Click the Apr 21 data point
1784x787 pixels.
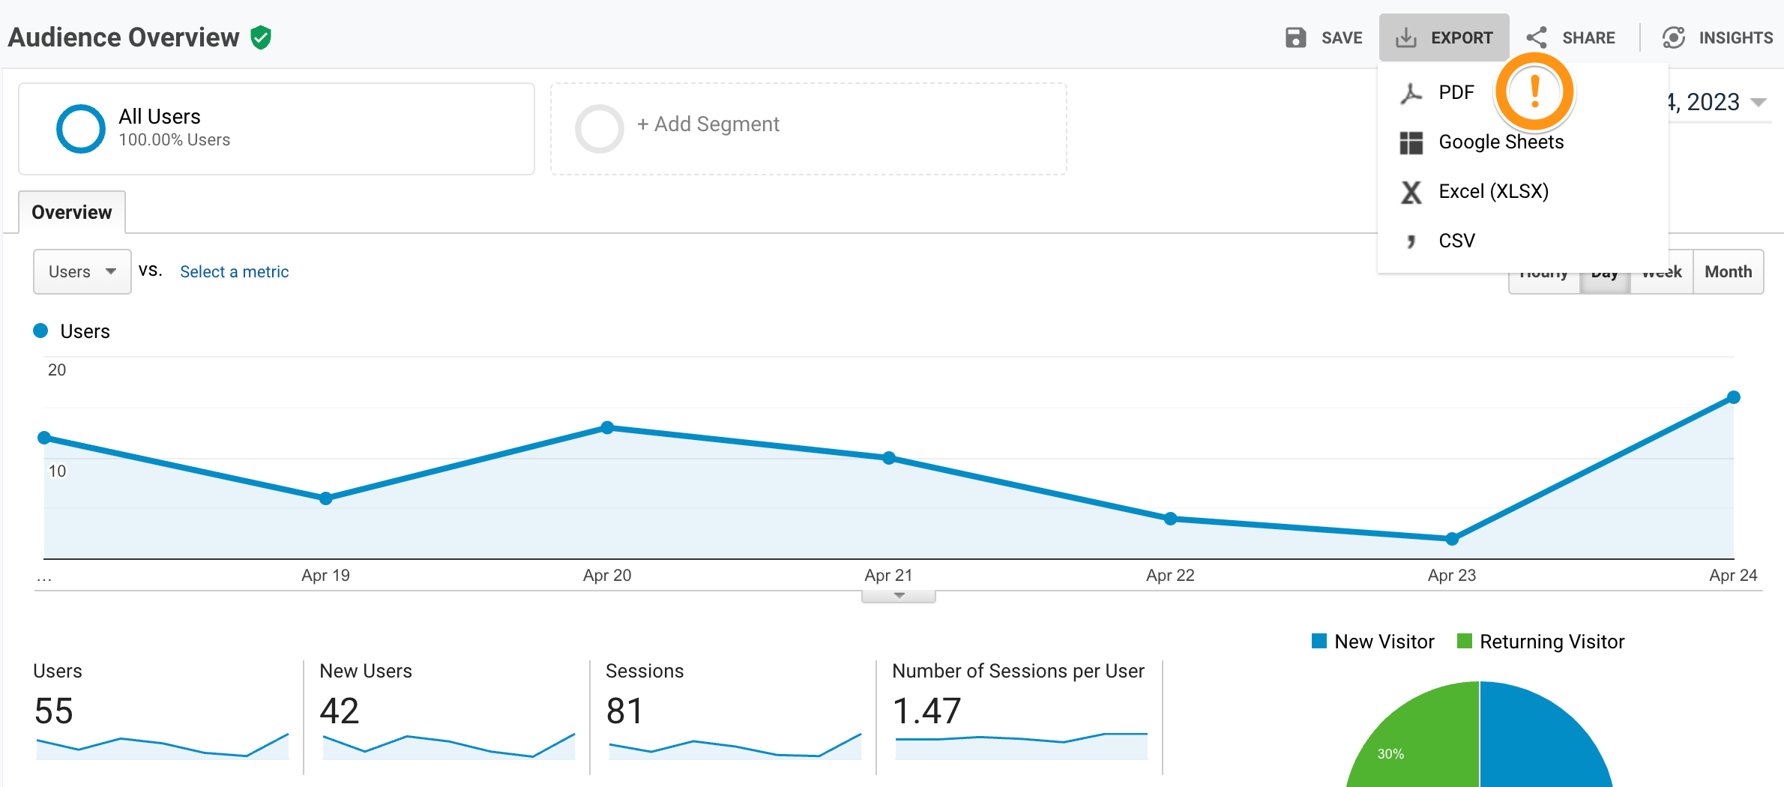click(x=889, y=458)
